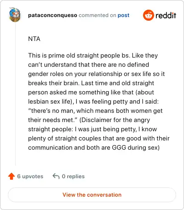Follow the blue "post" link
The width and height of the screenshot is (184, 210).
click(123, 15)
